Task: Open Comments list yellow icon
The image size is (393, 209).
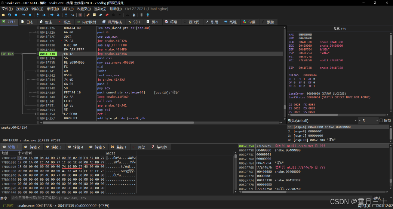Action: pos(94,15)
